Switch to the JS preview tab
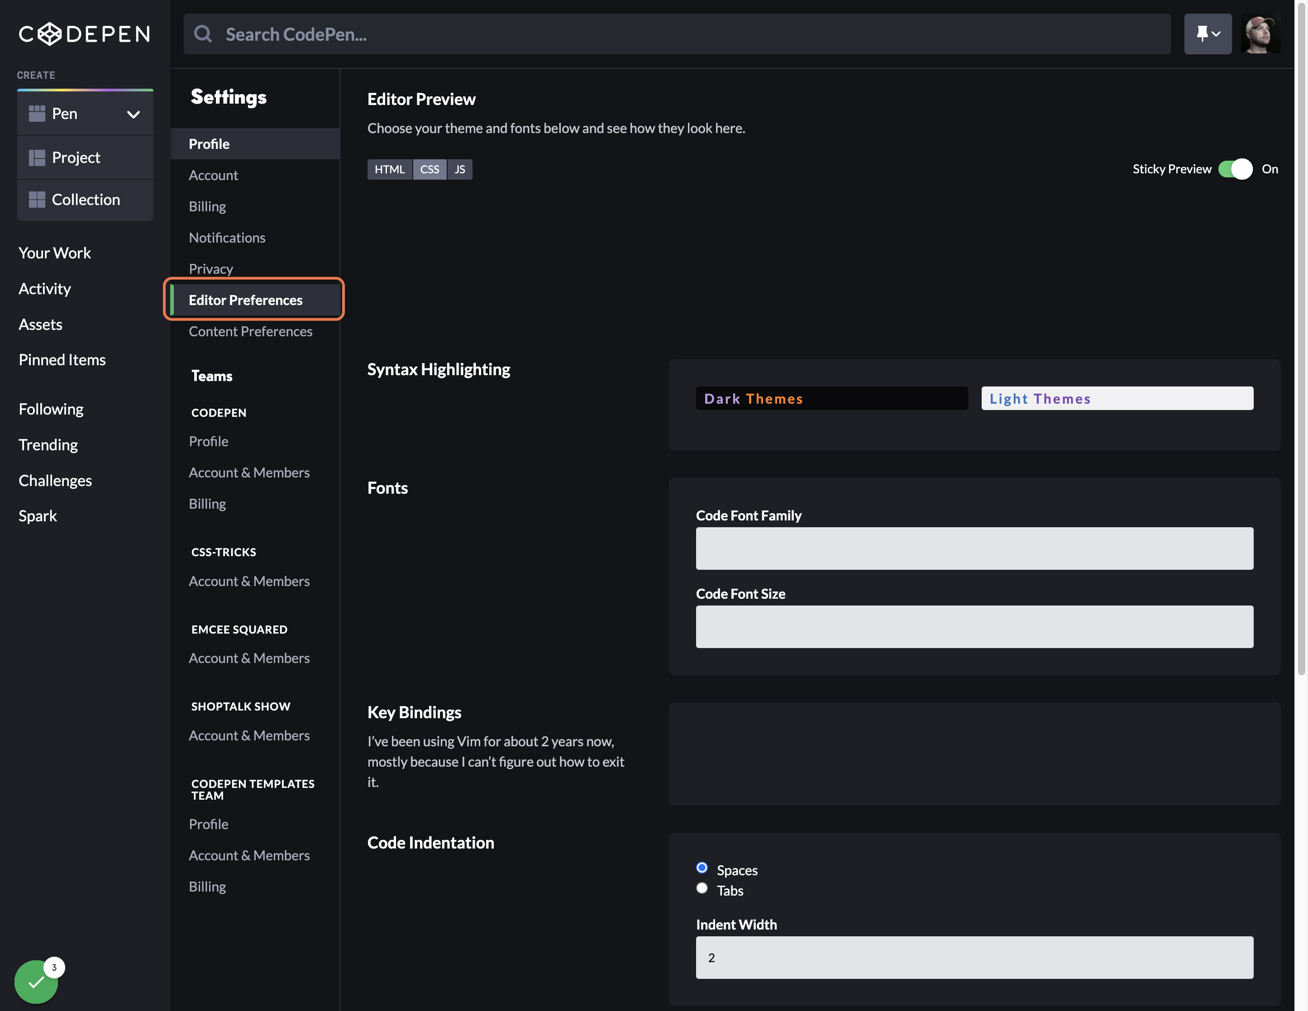Viewport: 1308px width, 1011px height. (459, 170)
